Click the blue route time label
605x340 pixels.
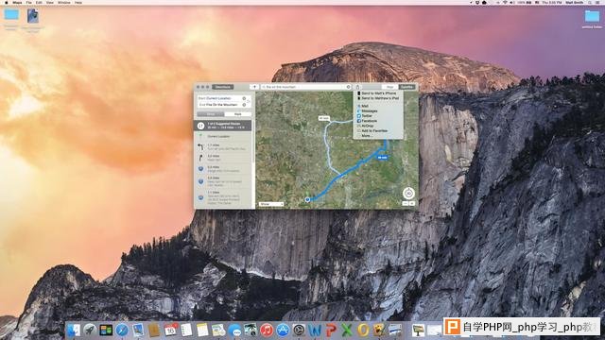click(x=382, y=158)
